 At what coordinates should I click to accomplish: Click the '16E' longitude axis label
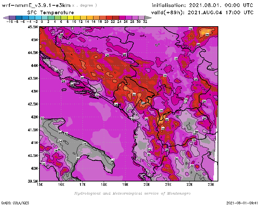(61, 184)
